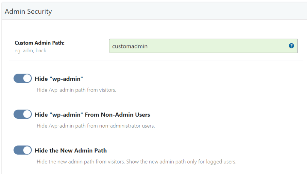
Task: Click the Custom Admin Path label
Action: pyautogui.click(x=39, y=43)
